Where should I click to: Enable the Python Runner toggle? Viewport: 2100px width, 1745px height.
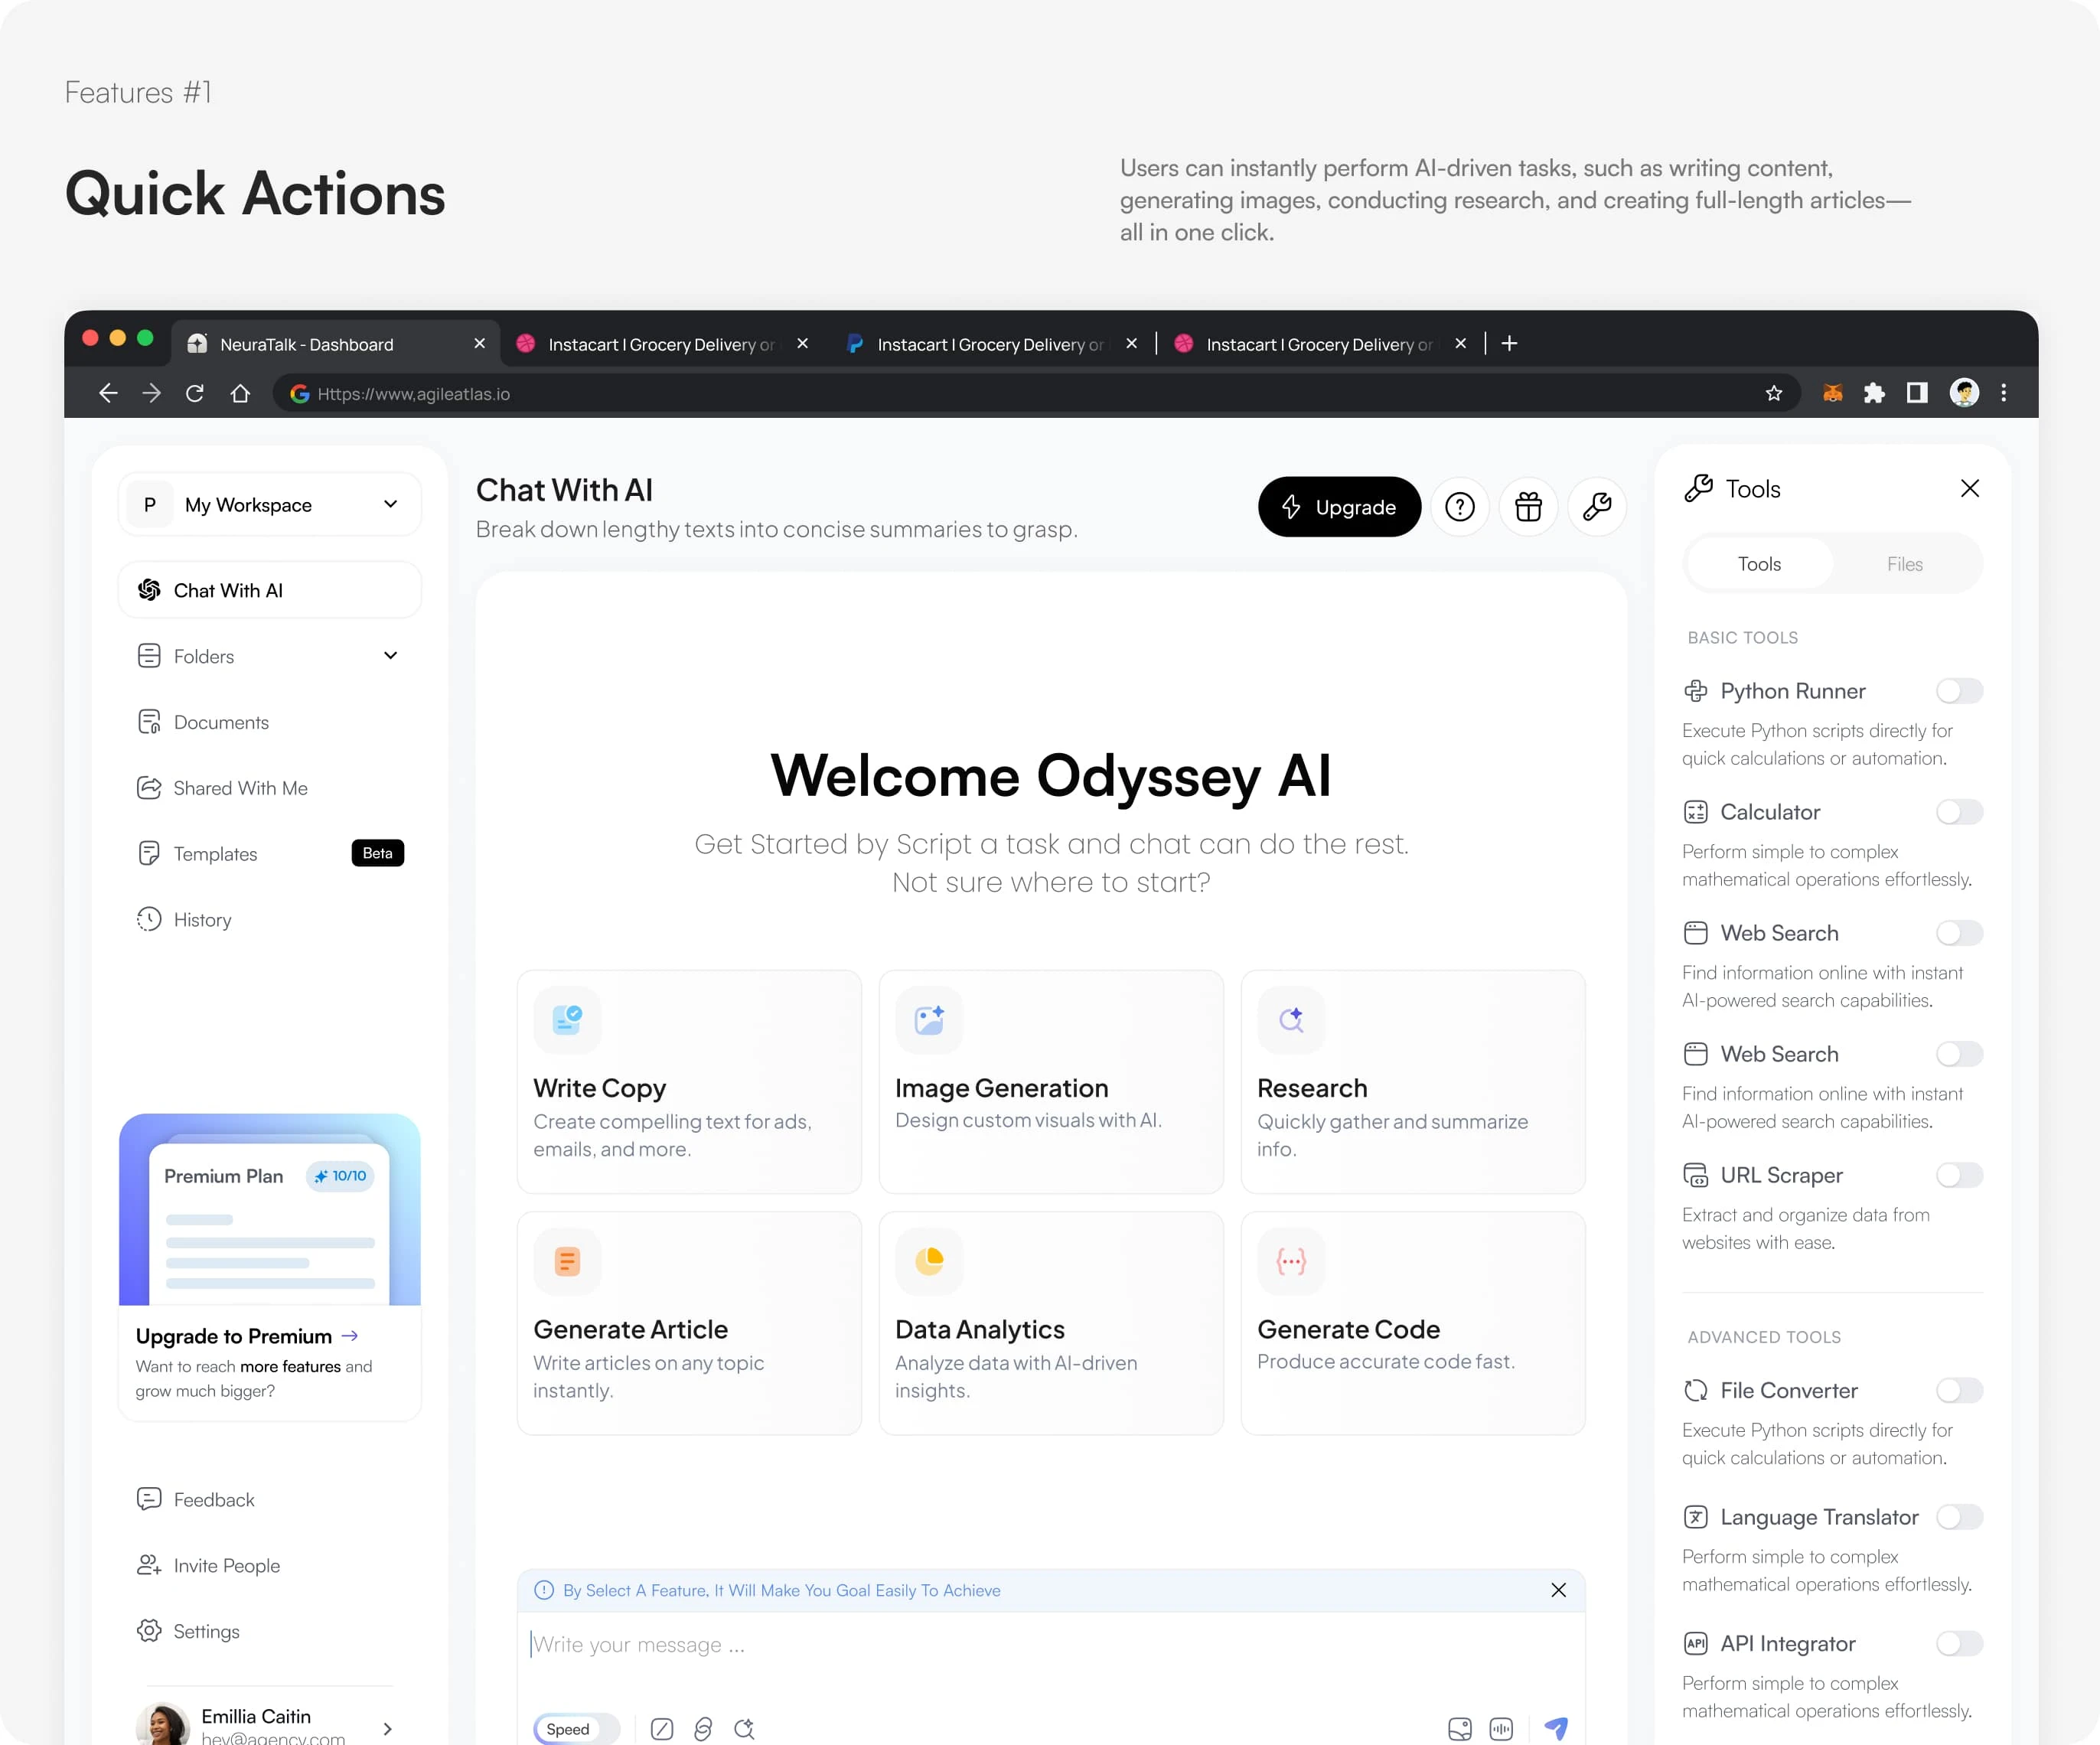point(1959,691)
